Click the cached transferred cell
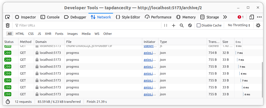266x108 pixels. [x=214, y=46]
